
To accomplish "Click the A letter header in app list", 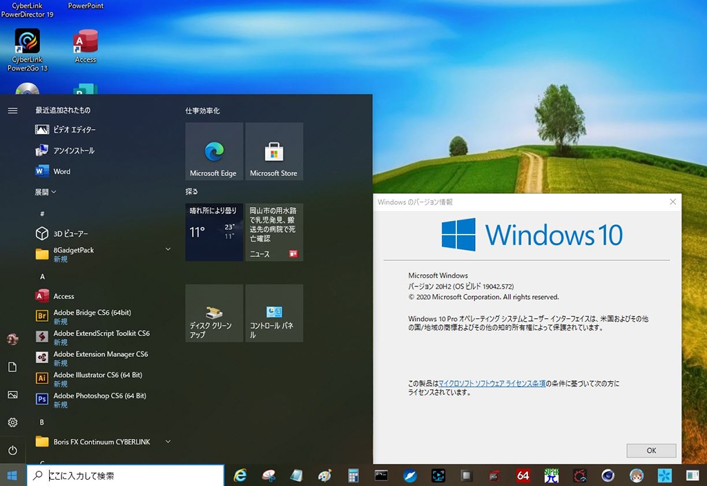I will point(42,276).
